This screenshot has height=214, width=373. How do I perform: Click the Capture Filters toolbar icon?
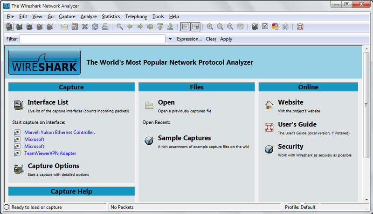coord(255,27)
